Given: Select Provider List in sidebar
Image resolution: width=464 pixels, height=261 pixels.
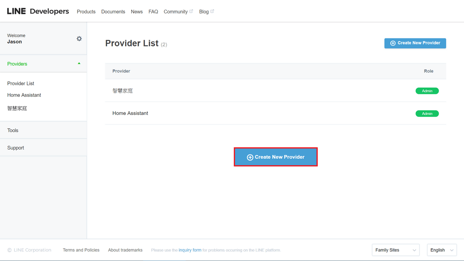Looking at the screenshot, I should [x=21, y=83].
